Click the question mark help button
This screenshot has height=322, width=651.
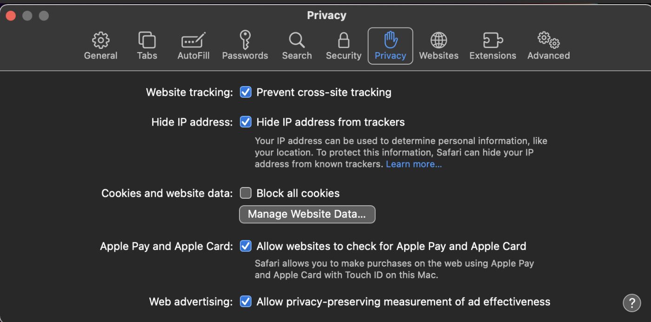(x=631, y=302)
